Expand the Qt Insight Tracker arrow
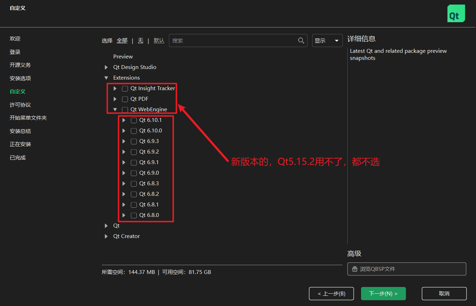476x306 pixels. coord(115,88)
